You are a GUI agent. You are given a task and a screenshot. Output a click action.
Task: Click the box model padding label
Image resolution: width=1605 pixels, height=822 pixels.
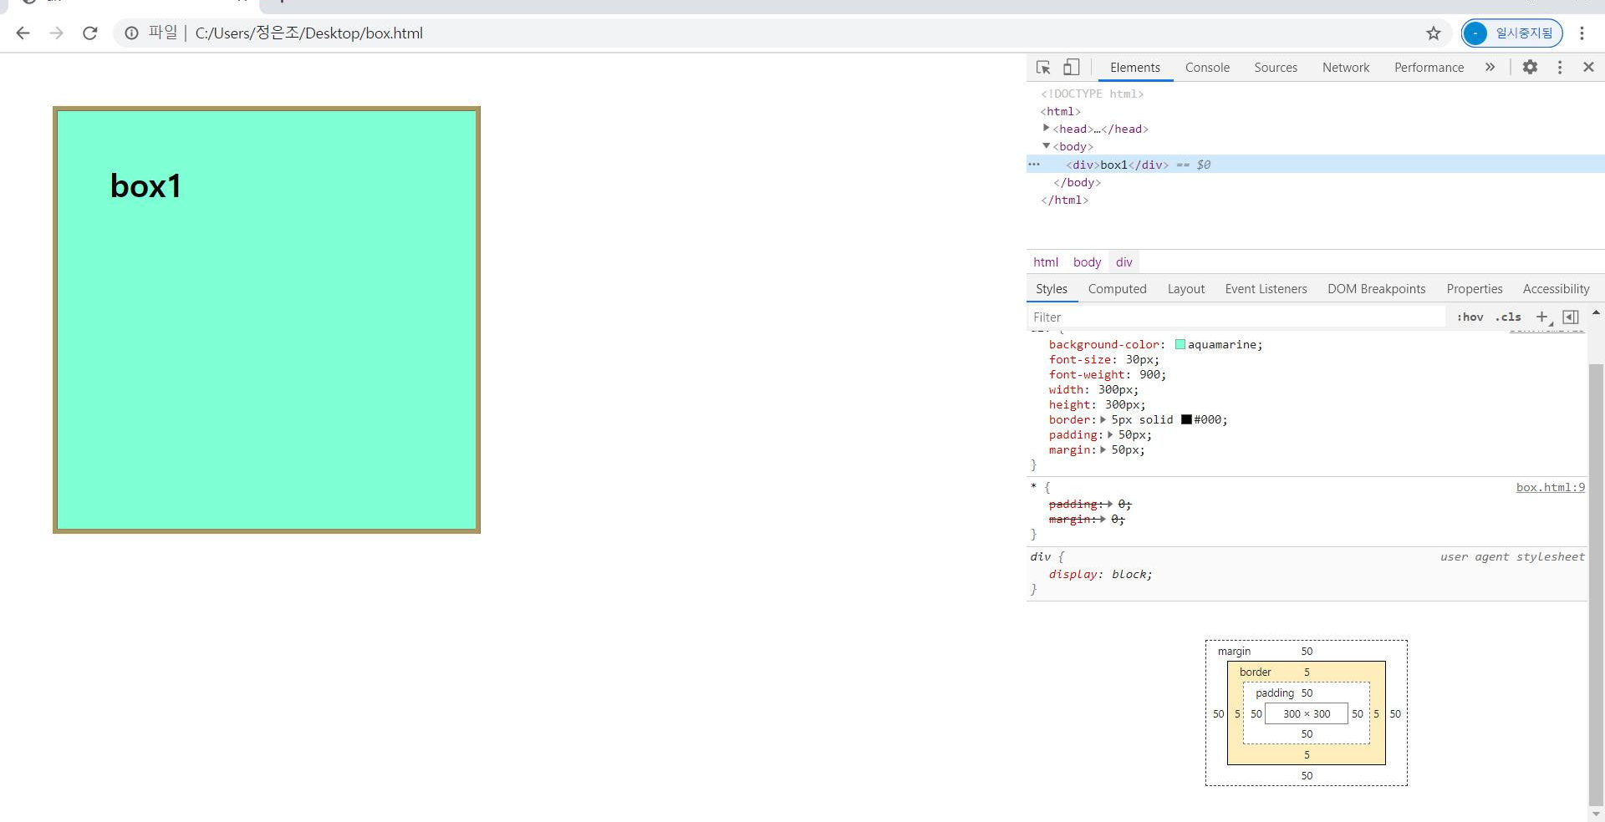point(1274,693)
